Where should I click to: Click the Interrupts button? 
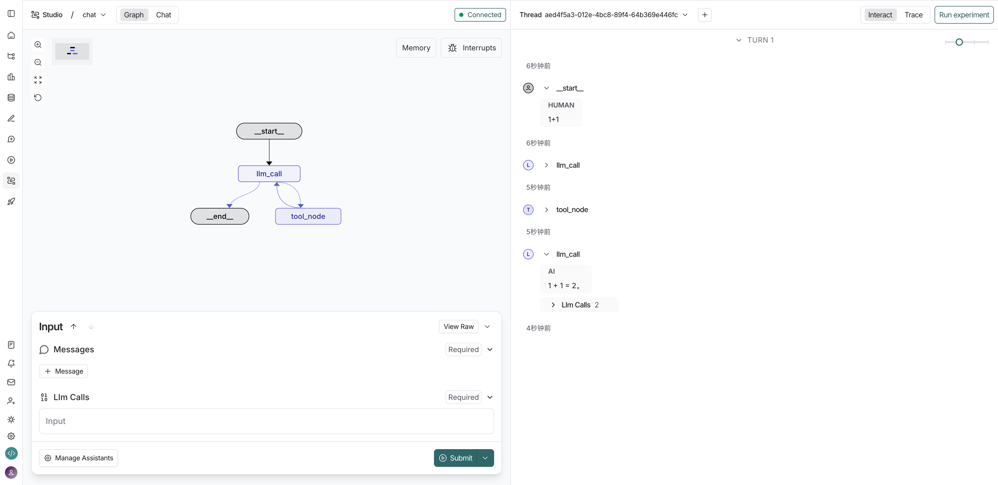pos(471,48)
